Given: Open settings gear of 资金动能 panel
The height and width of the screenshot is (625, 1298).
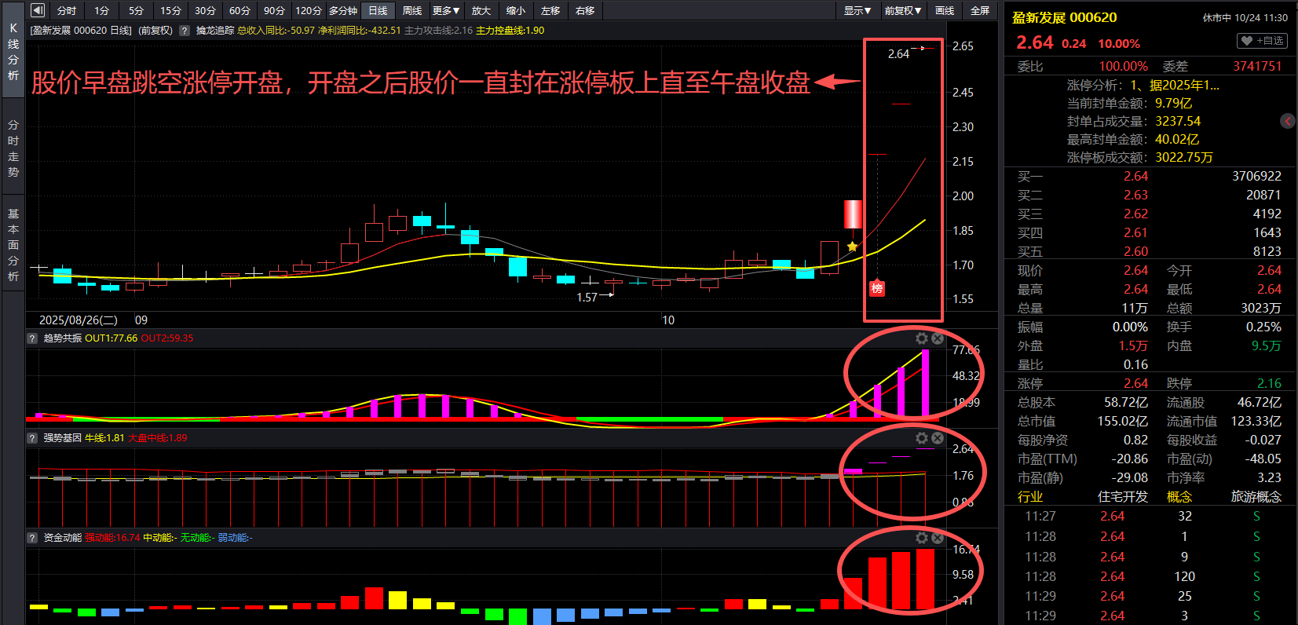Looking at the screenshot, I should 922,538.
